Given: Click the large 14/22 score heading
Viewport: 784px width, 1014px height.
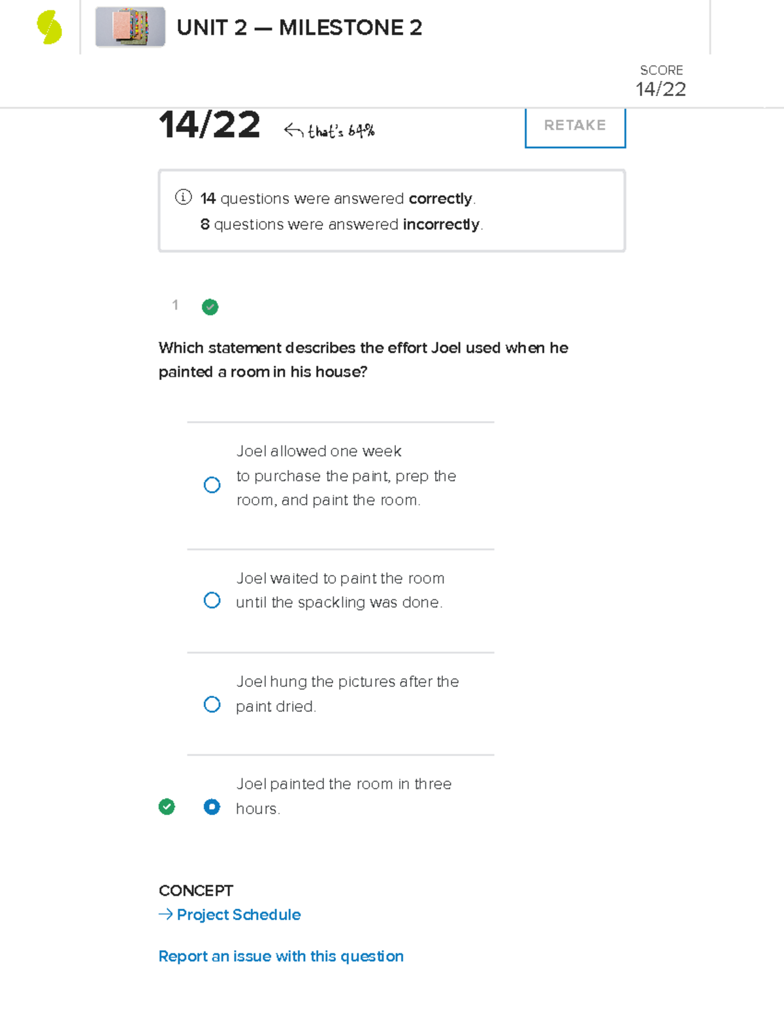Looking at the screenshot, I should [210, 124].
